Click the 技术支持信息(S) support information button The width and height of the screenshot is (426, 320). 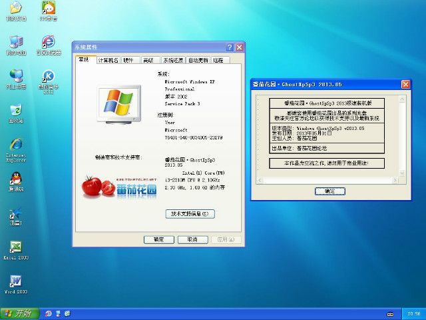pyautogui.click(x=190, y=214)
